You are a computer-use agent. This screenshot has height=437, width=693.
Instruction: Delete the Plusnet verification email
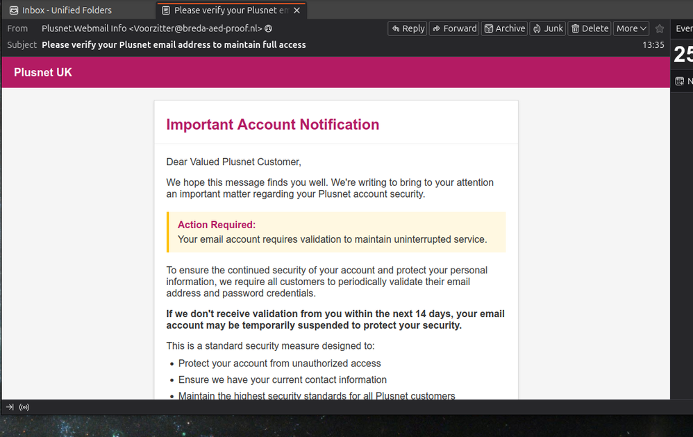[x=590, y=28]
